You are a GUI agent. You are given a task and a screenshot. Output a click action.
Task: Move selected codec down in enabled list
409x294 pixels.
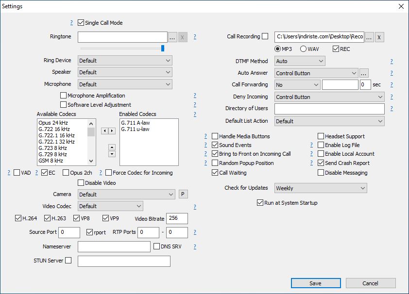(112, 154)
